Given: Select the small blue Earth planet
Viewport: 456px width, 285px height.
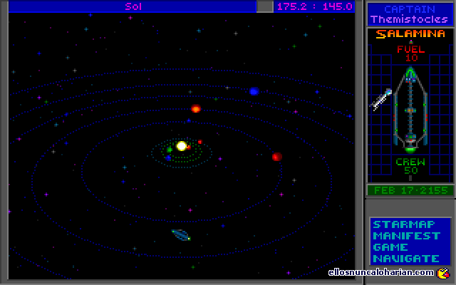Looking at the screenshot, I should click(168, 158).
